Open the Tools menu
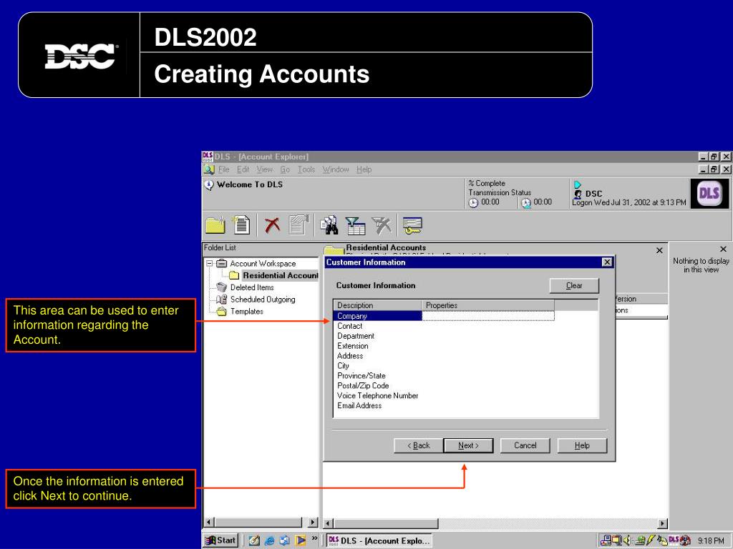The image size is (733, 549). (306, 169)
